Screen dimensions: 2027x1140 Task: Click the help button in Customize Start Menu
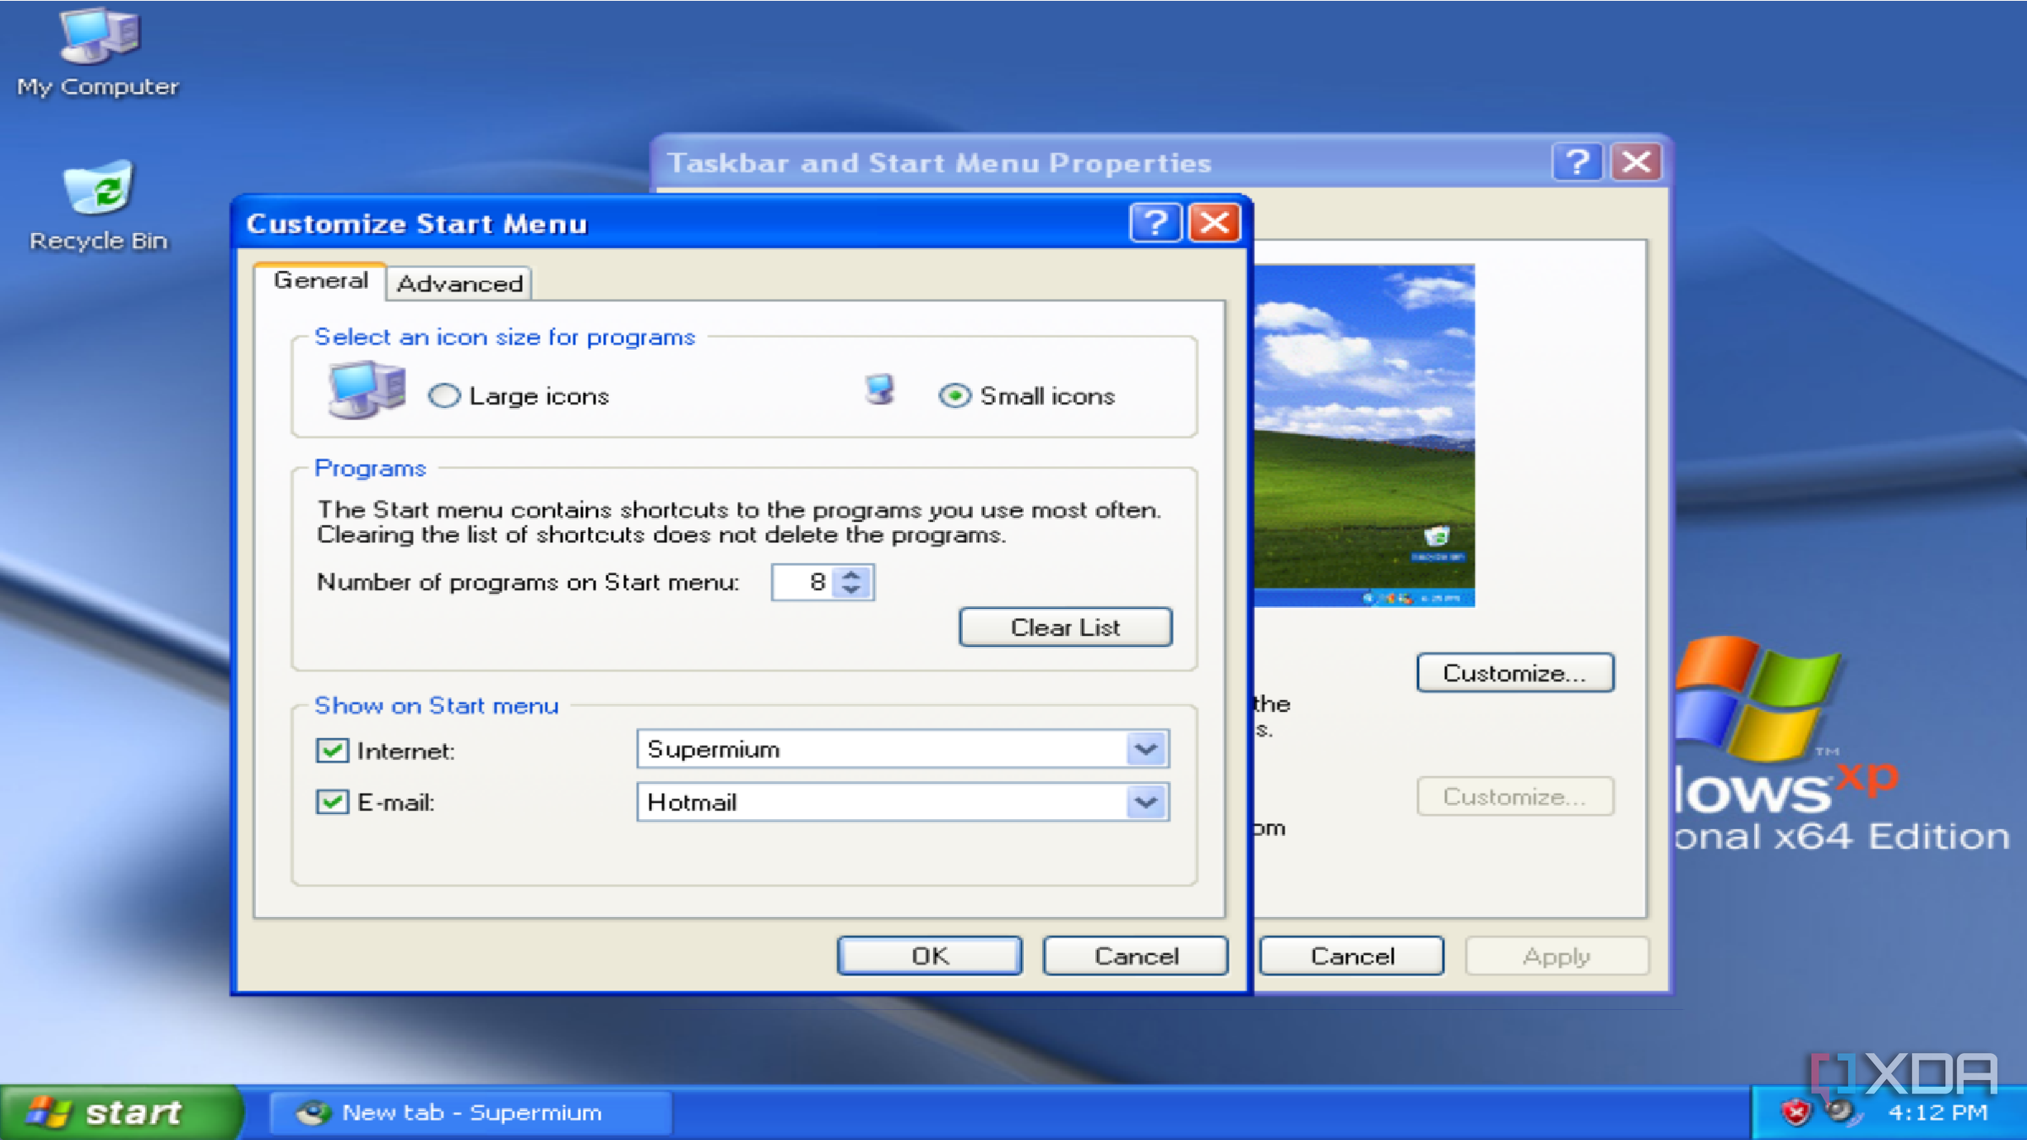click(x=1155, y=224)
